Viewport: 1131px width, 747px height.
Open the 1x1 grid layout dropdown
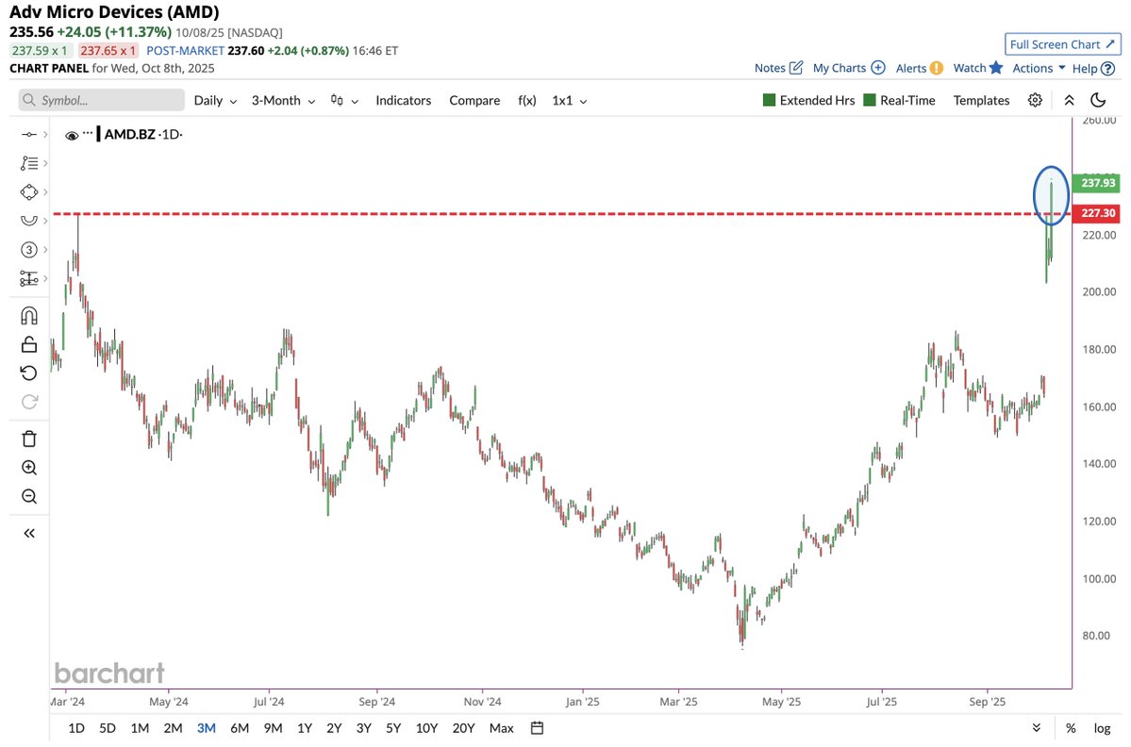coord(569,100)
